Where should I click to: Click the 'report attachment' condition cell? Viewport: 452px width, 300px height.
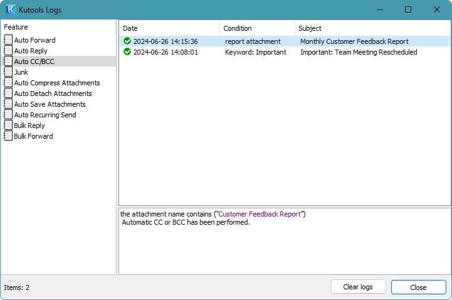click(253, 41)
